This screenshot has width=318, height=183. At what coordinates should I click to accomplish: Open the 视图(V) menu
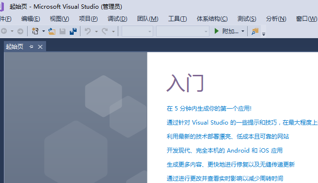point(60,19)
